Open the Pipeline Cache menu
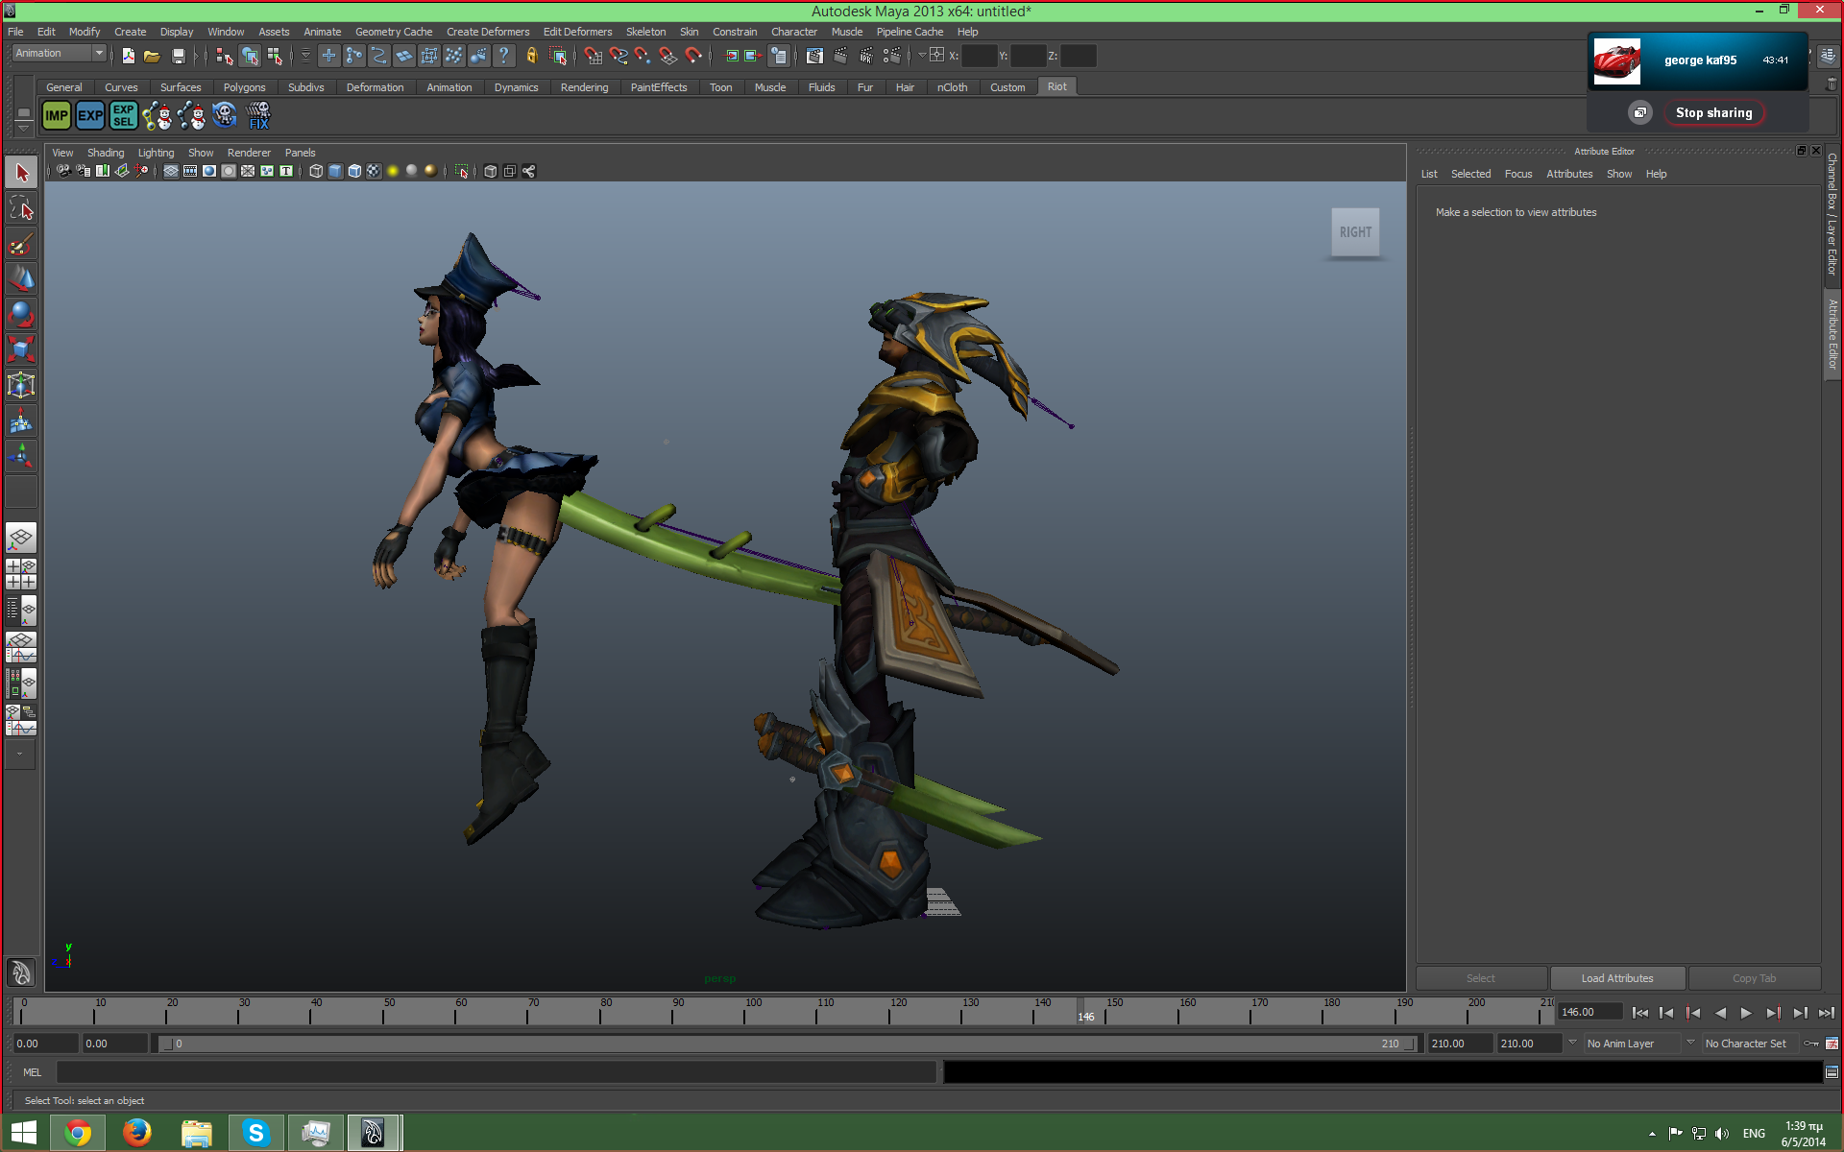 (x=910, y=32)
